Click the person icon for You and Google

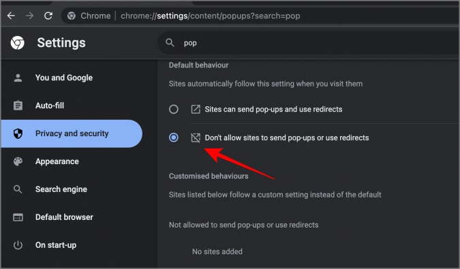(18, 78)
